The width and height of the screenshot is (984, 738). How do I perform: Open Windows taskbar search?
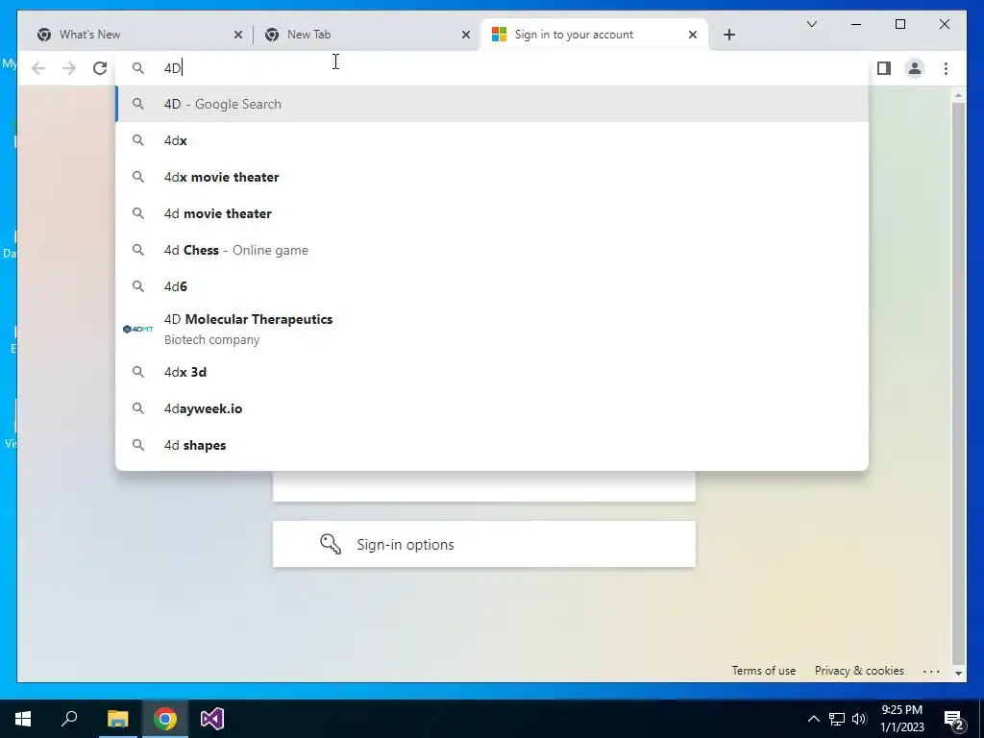(x=69, y=719)
